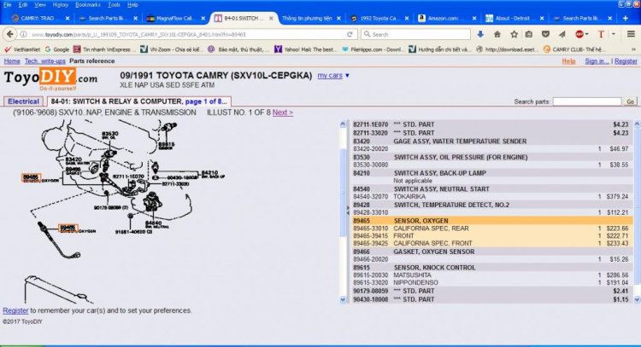This screenshot has height=347, width=641.
Task: Expand the my cars dropdown arrow
Action: point(347,75)
